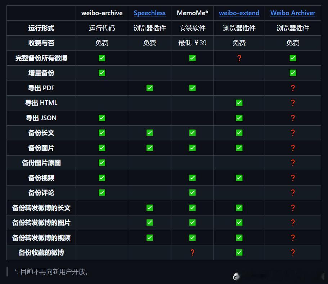Click the weibo-archive checkmark in 备份评论 row
Viewport: 328px width, 284px height.
click(102, 193)
